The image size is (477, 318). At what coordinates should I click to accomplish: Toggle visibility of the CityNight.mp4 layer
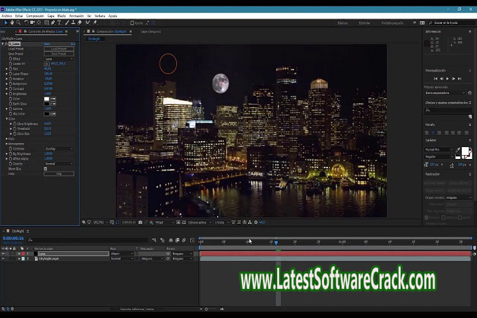3,258
